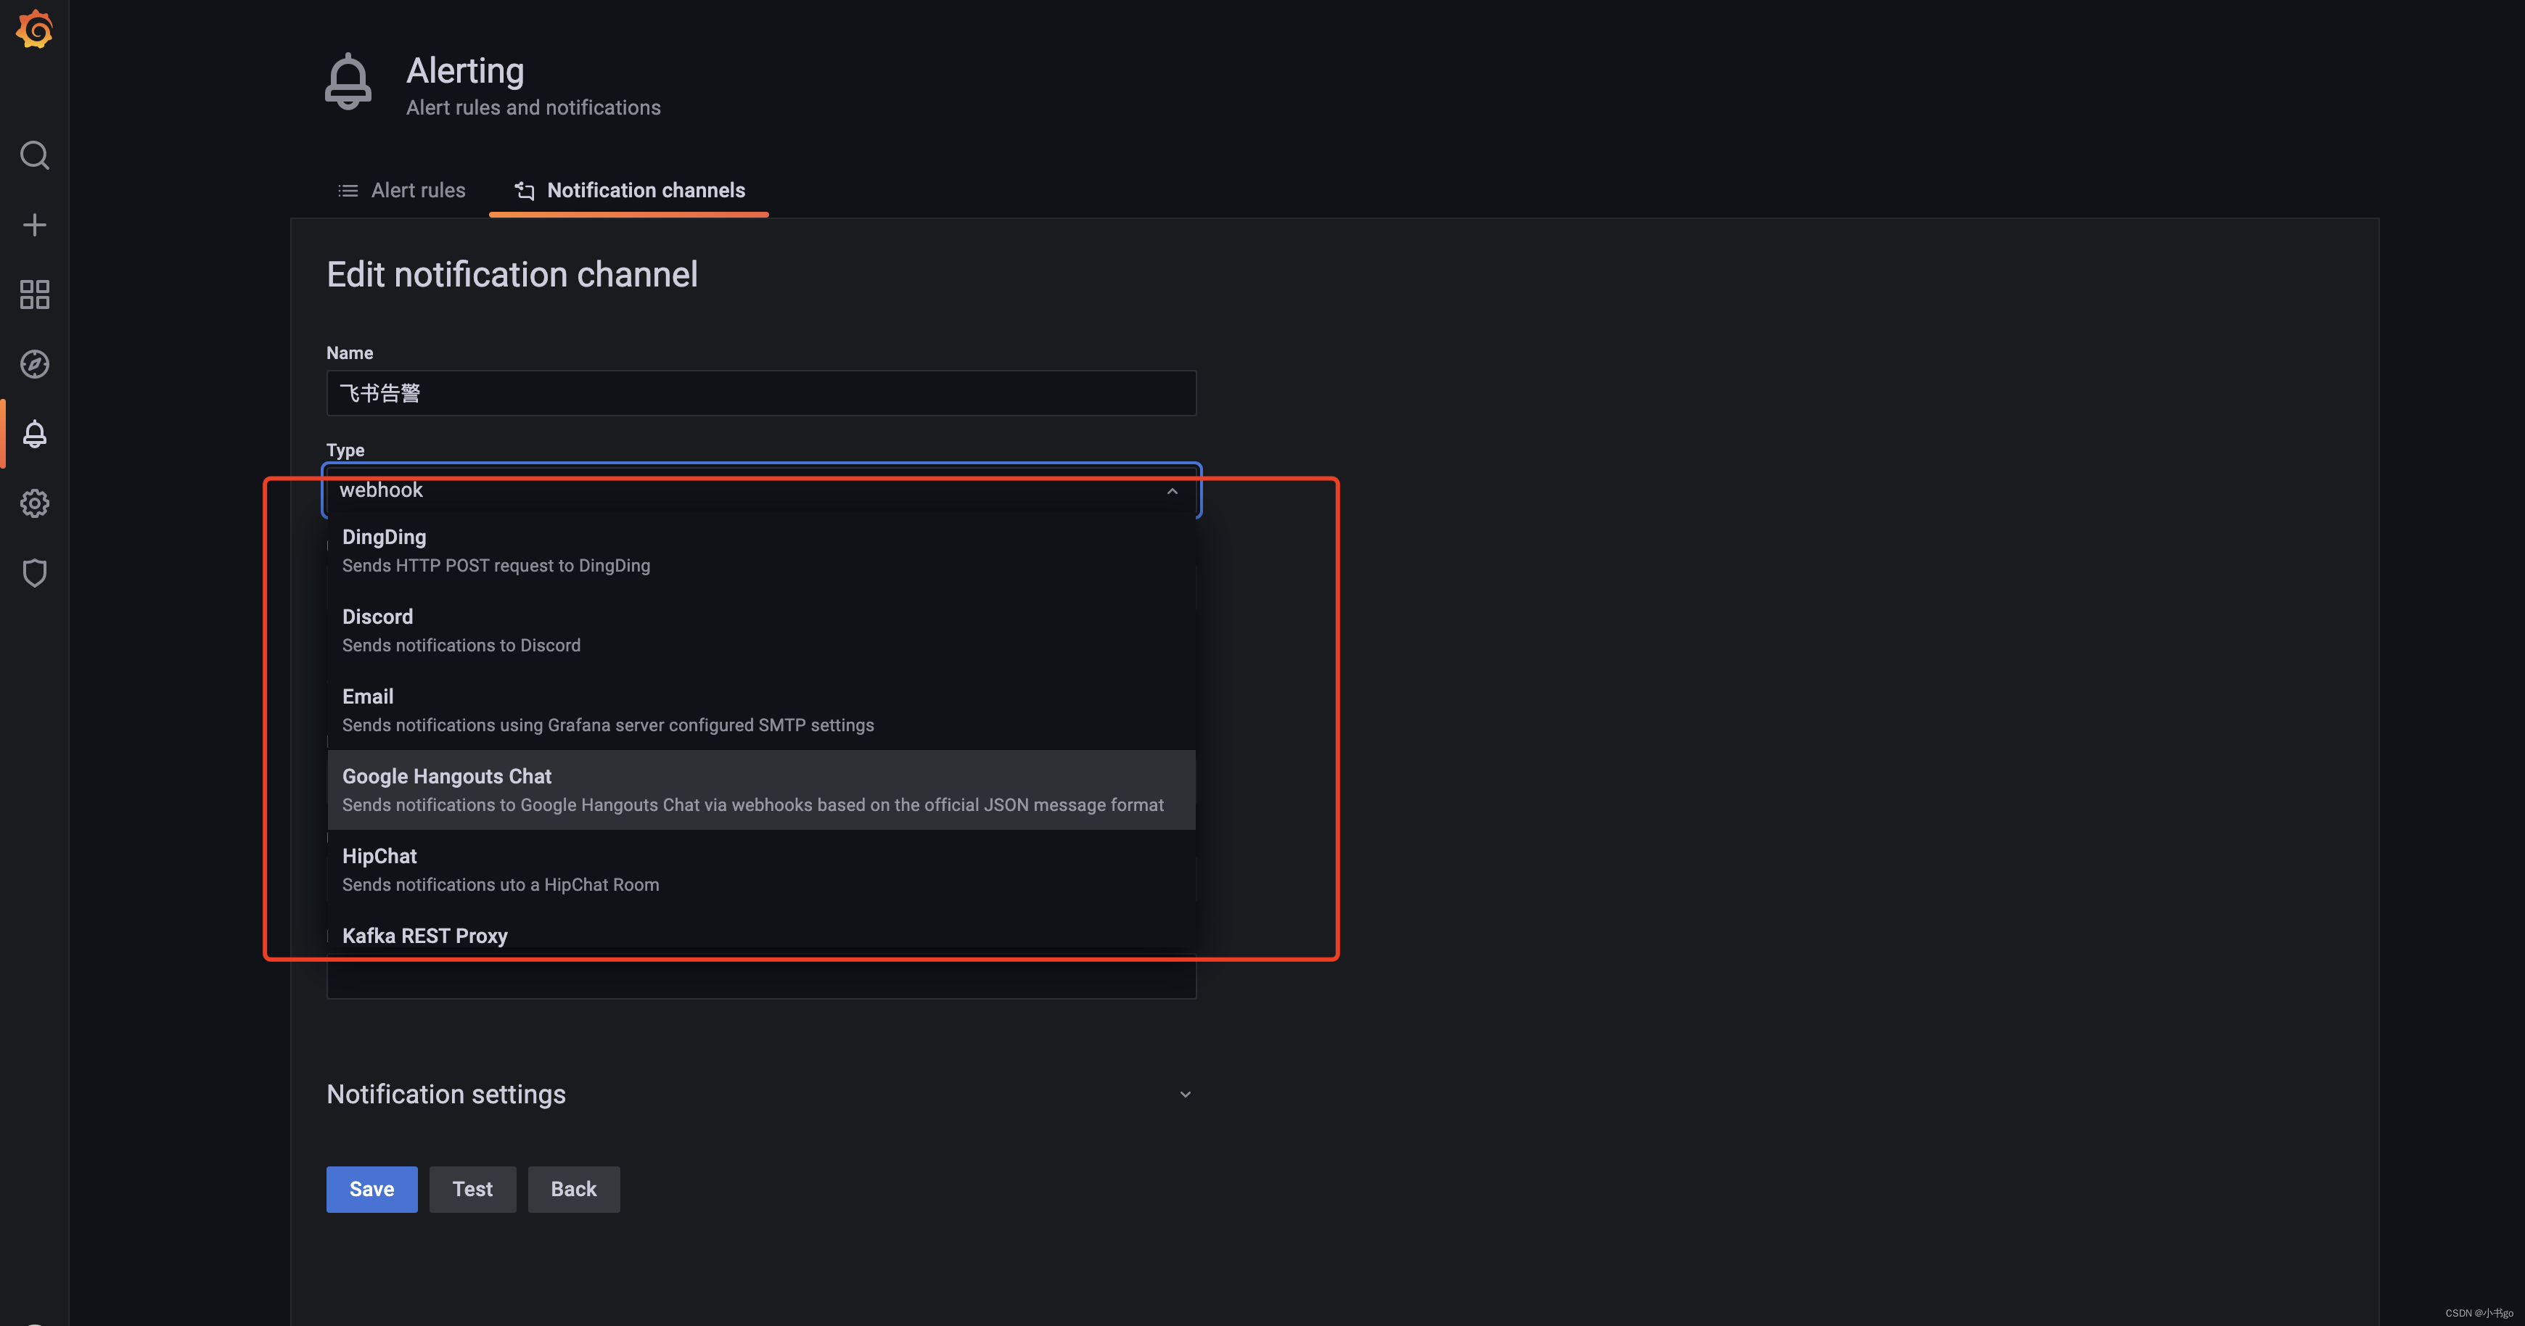This screenshot has height=1326, width=2525.
Task: Switch to the Alert rules tab
Action: (x=402, y=190)
